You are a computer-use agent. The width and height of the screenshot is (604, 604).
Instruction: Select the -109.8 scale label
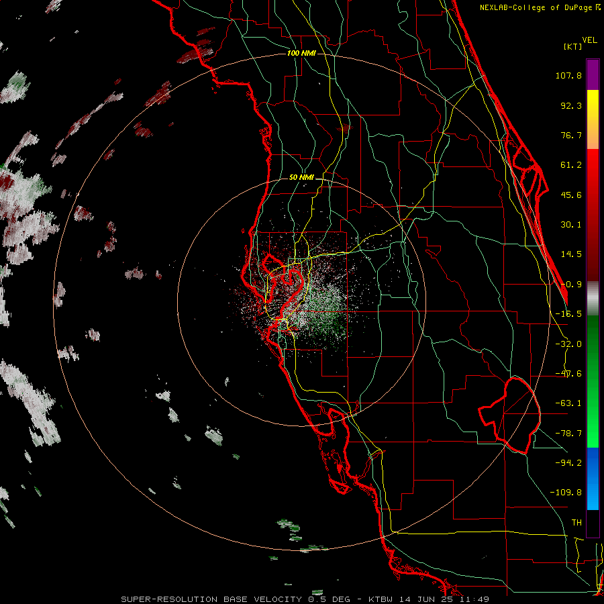tap(566, 493)
